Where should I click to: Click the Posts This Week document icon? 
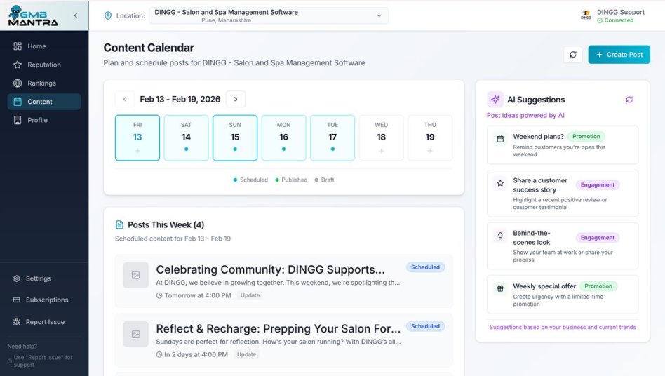click(119, 224)
